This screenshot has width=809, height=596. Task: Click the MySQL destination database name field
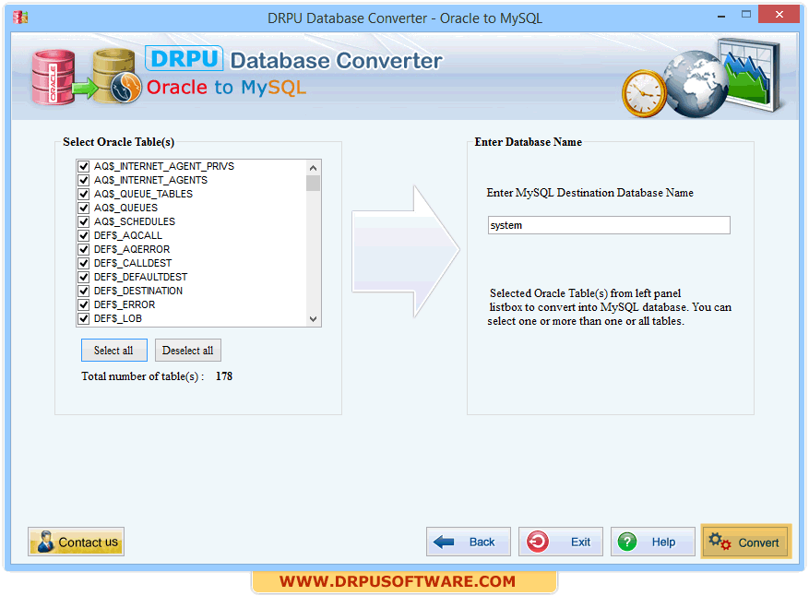point(608,225)
